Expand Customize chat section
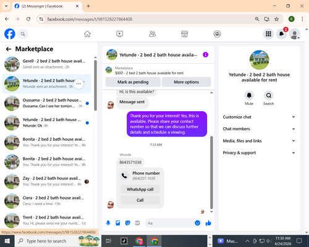The width and height of the screenshot is (309, 247). [259, 117]
